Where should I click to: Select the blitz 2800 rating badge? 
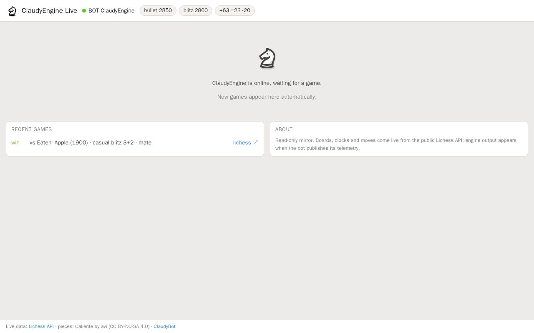[196, 11]
